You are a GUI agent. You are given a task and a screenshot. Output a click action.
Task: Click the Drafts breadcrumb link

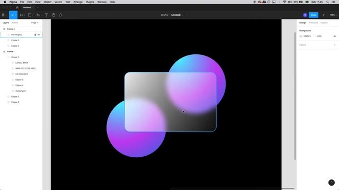(x=164, y=15)
